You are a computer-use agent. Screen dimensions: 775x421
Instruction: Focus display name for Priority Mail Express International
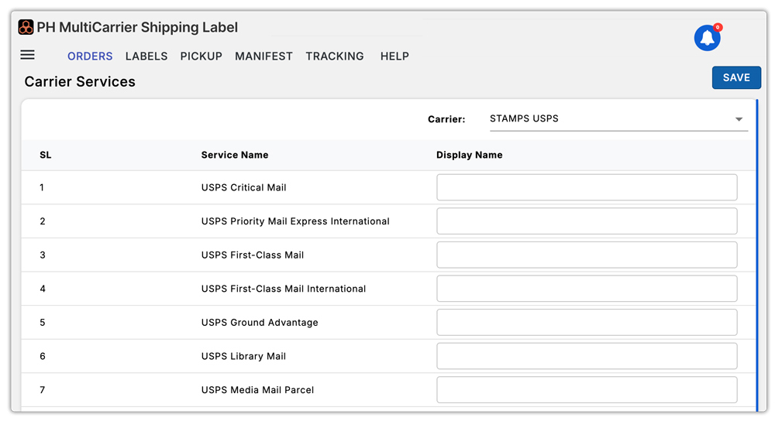coord(587,221)
